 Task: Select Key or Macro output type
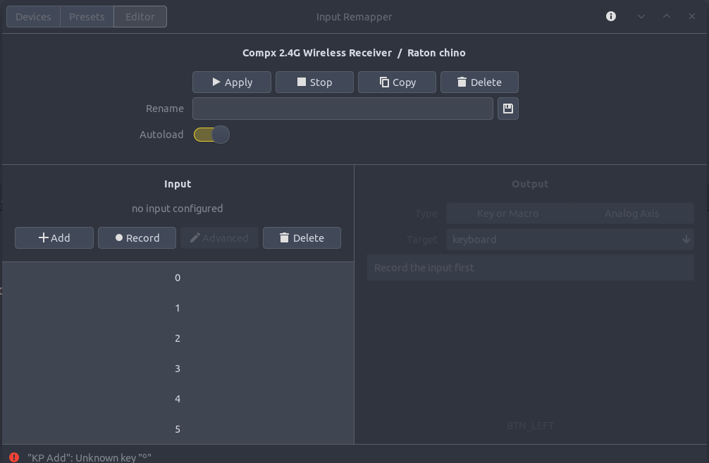[508, 214]
